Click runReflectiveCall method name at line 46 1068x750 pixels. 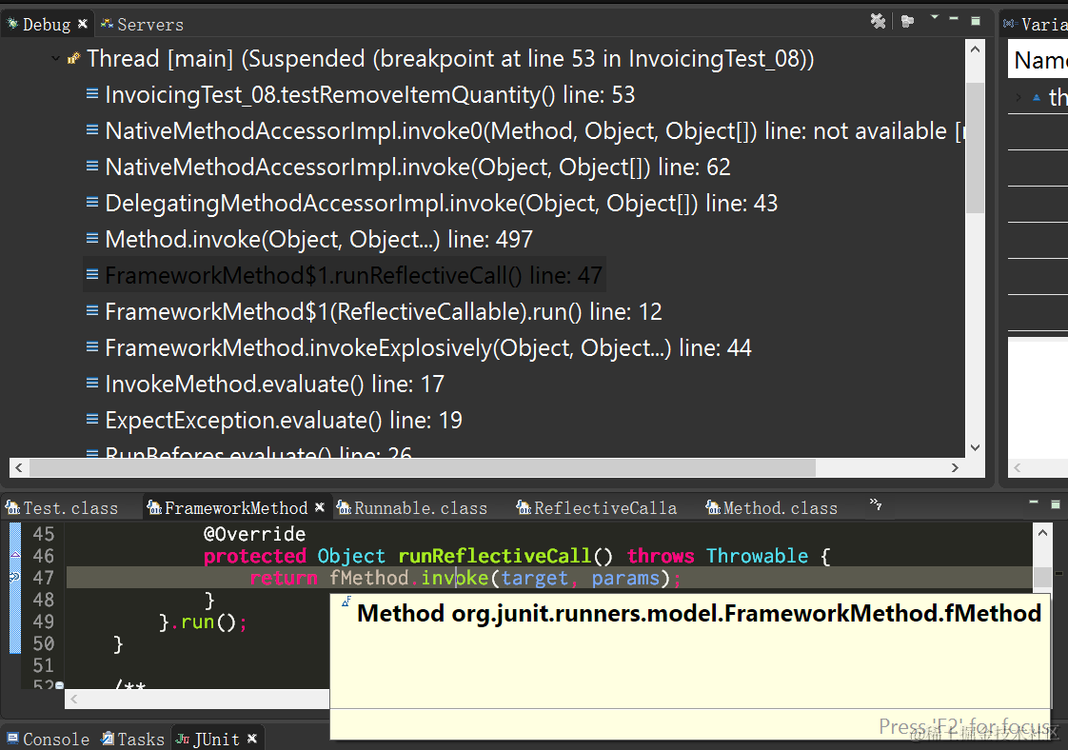coord(494,556)
